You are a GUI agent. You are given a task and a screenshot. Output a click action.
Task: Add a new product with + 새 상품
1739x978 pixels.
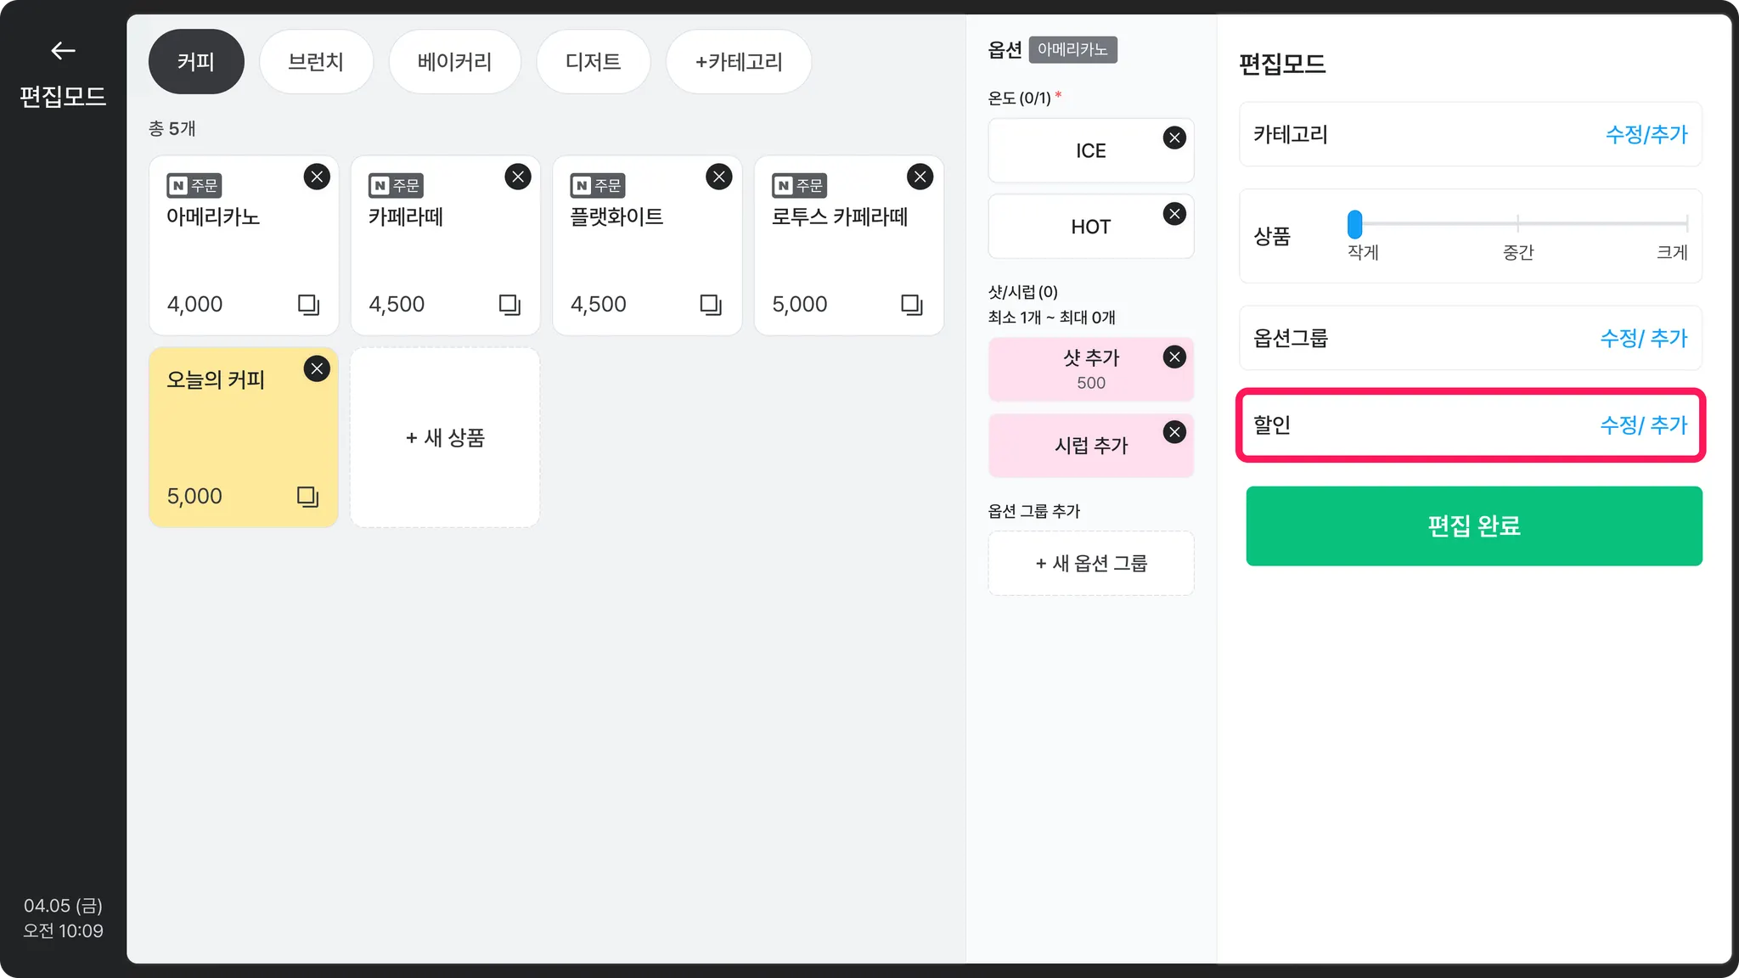click(445, 438)
